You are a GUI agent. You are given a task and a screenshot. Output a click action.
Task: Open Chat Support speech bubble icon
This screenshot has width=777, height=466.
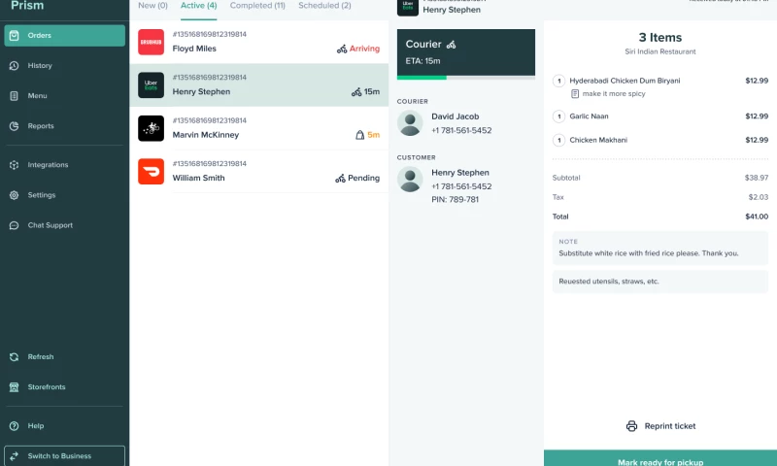[x=14, y=225]
